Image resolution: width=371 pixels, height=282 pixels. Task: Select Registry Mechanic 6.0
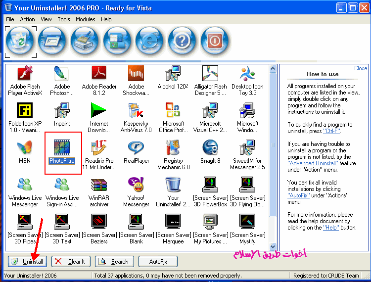click(173, 155)
